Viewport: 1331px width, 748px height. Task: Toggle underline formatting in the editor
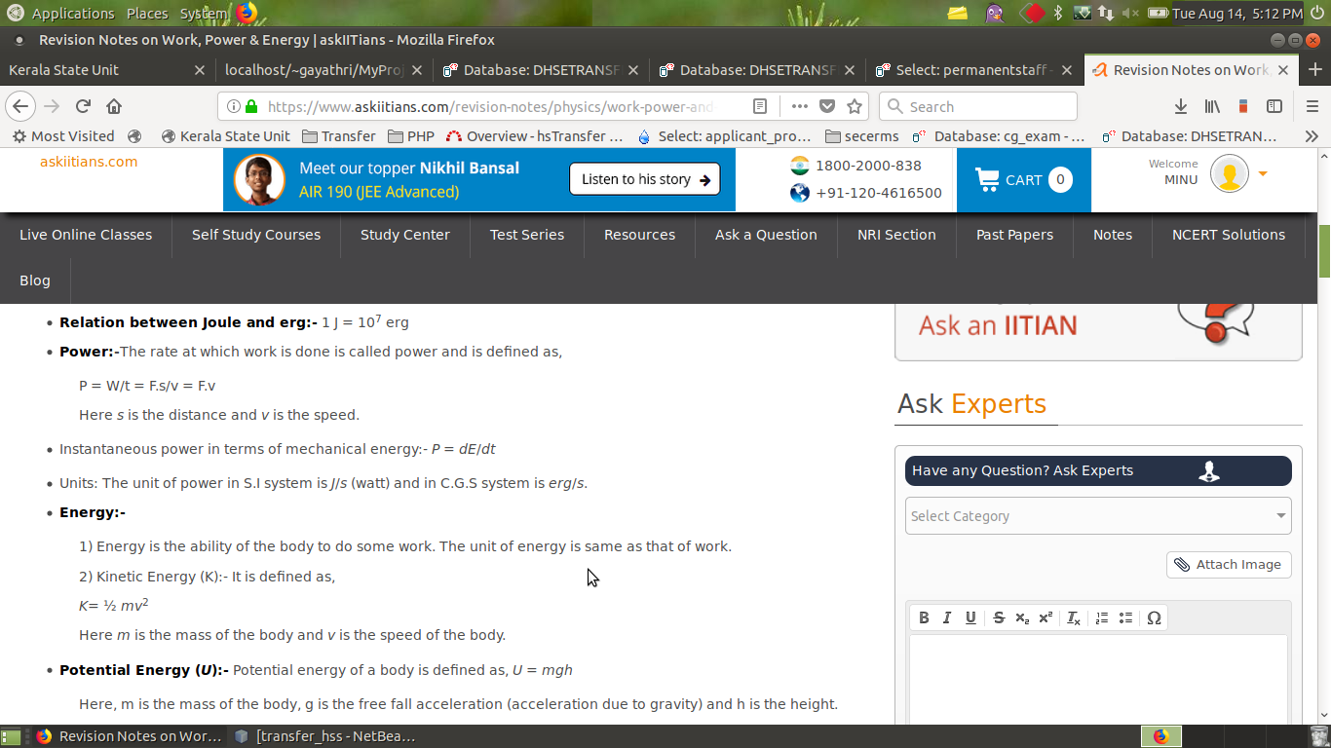(x=970, y=617)
